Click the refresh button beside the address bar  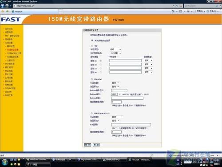click(x=177, y=6)
